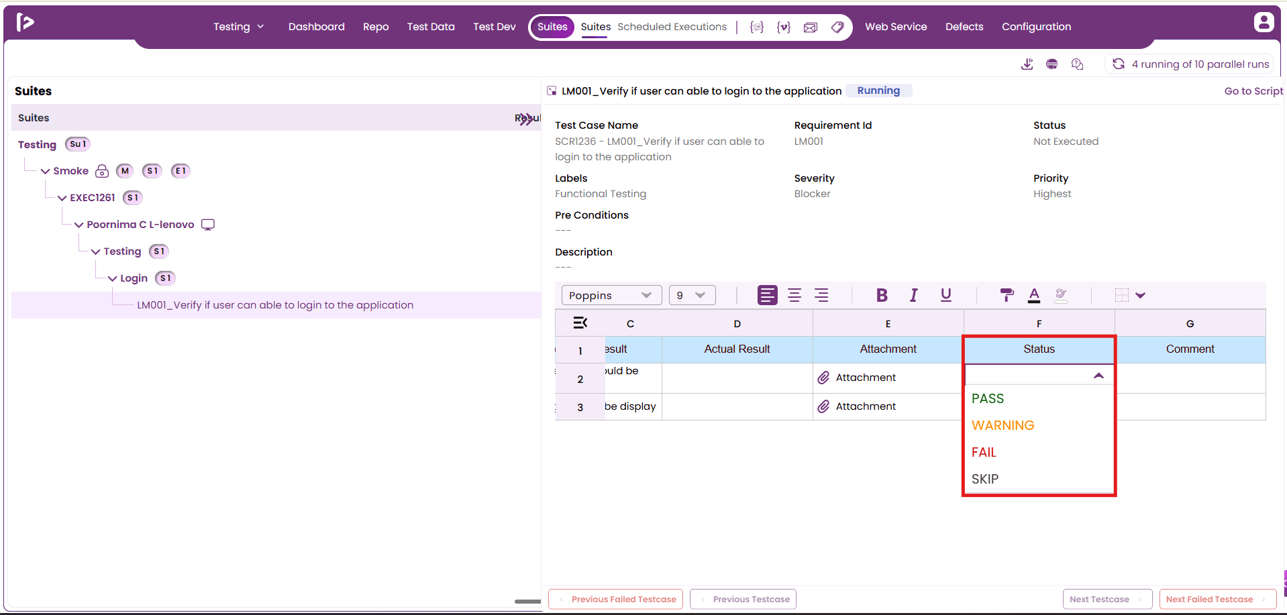
Task: Toggle italic formatting
Action: tap(913, 295)
